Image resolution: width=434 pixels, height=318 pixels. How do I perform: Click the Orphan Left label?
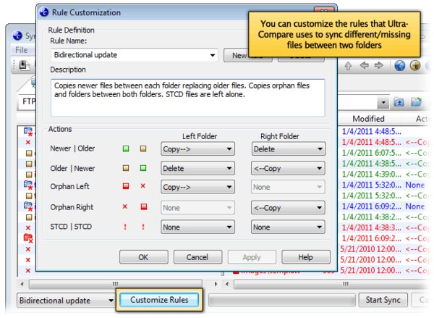(69, 186)
